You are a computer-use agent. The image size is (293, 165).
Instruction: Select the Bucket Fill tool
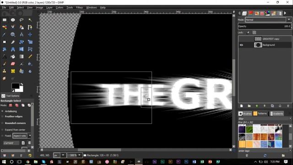13,56
